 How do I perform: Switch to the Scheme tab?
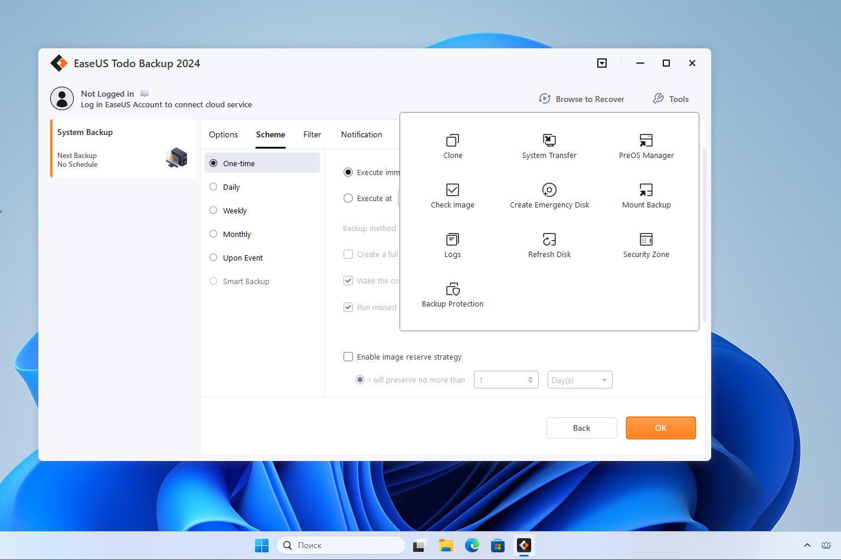point(270,134)
